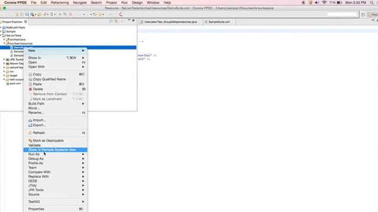Click the Mark as Deployable icon
This screenshot has height=212, width=378.
click(x=30, y=140)
